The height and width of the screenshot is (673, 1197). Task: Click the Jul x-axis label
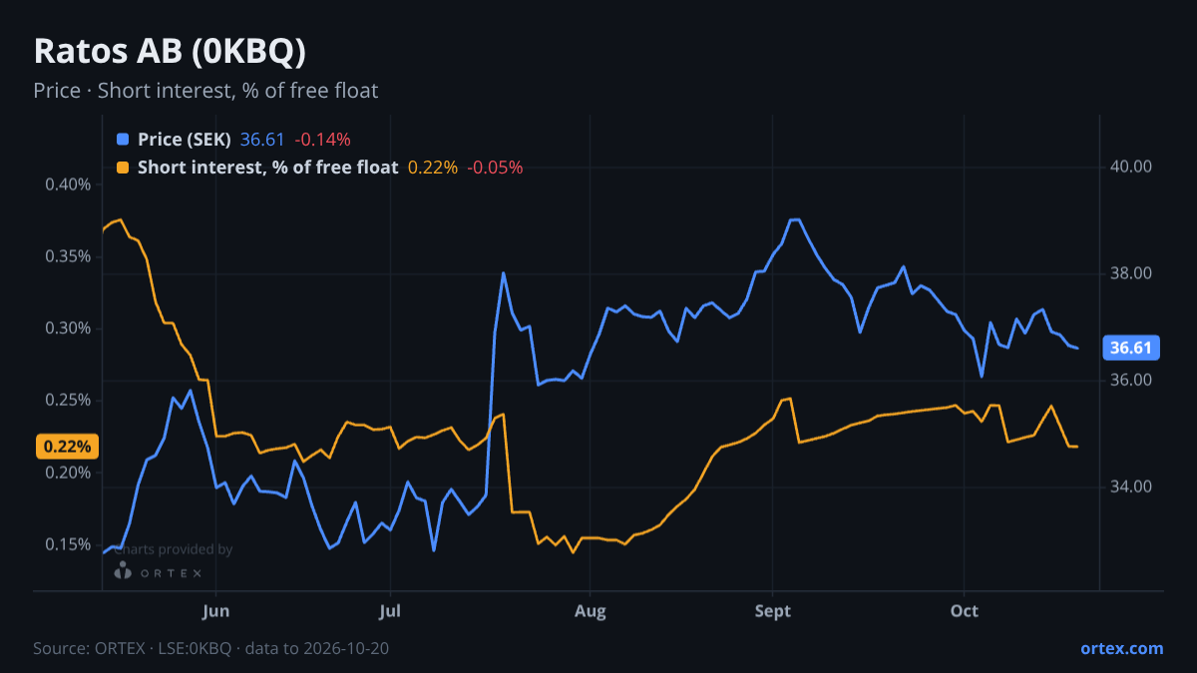click(390, 610)
